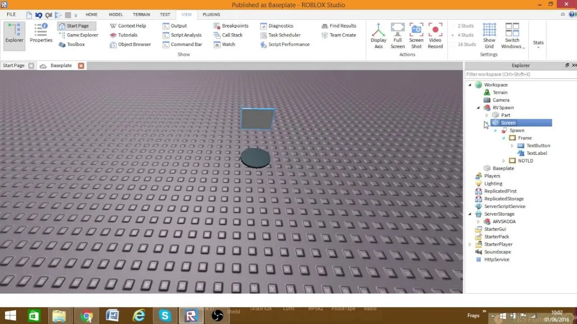Open the Call Stack window
Screen dimensions: 577x324
228,35
